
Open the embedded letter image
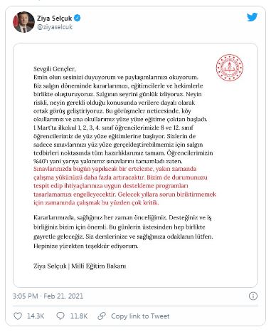(135, 165)
